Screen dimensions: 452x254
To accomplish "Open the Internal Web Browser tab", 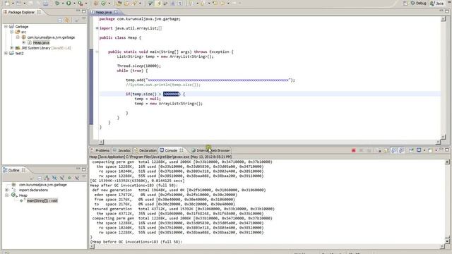I will [x=210, y=150].
